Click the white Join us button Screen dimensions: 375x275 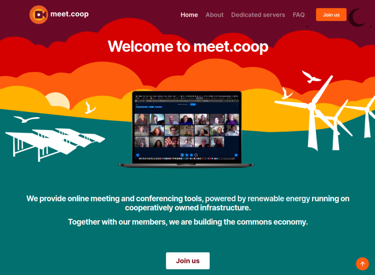188,261
